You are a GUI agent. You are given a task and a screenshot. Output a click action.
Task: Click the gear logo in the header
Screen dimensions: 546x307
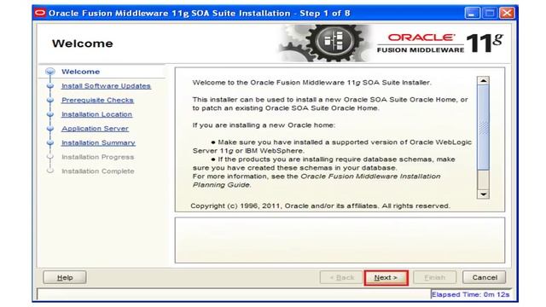coord(324,43)
